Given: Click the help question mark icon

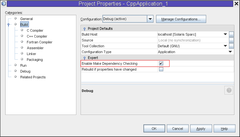Looking at the screenshot, I should tap(229, 90).
